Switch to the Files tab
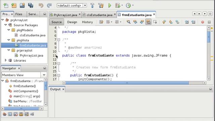 [x=19, y=14]
